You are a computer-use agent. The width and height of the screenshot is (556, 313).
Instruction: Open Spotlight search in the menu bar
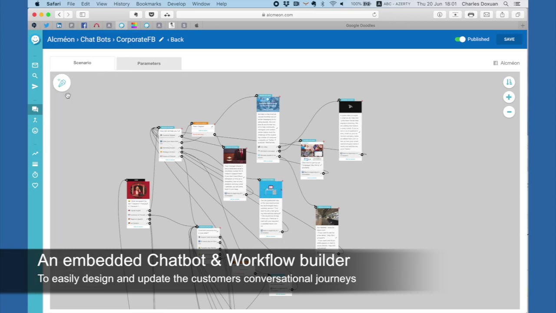[506, 4]
